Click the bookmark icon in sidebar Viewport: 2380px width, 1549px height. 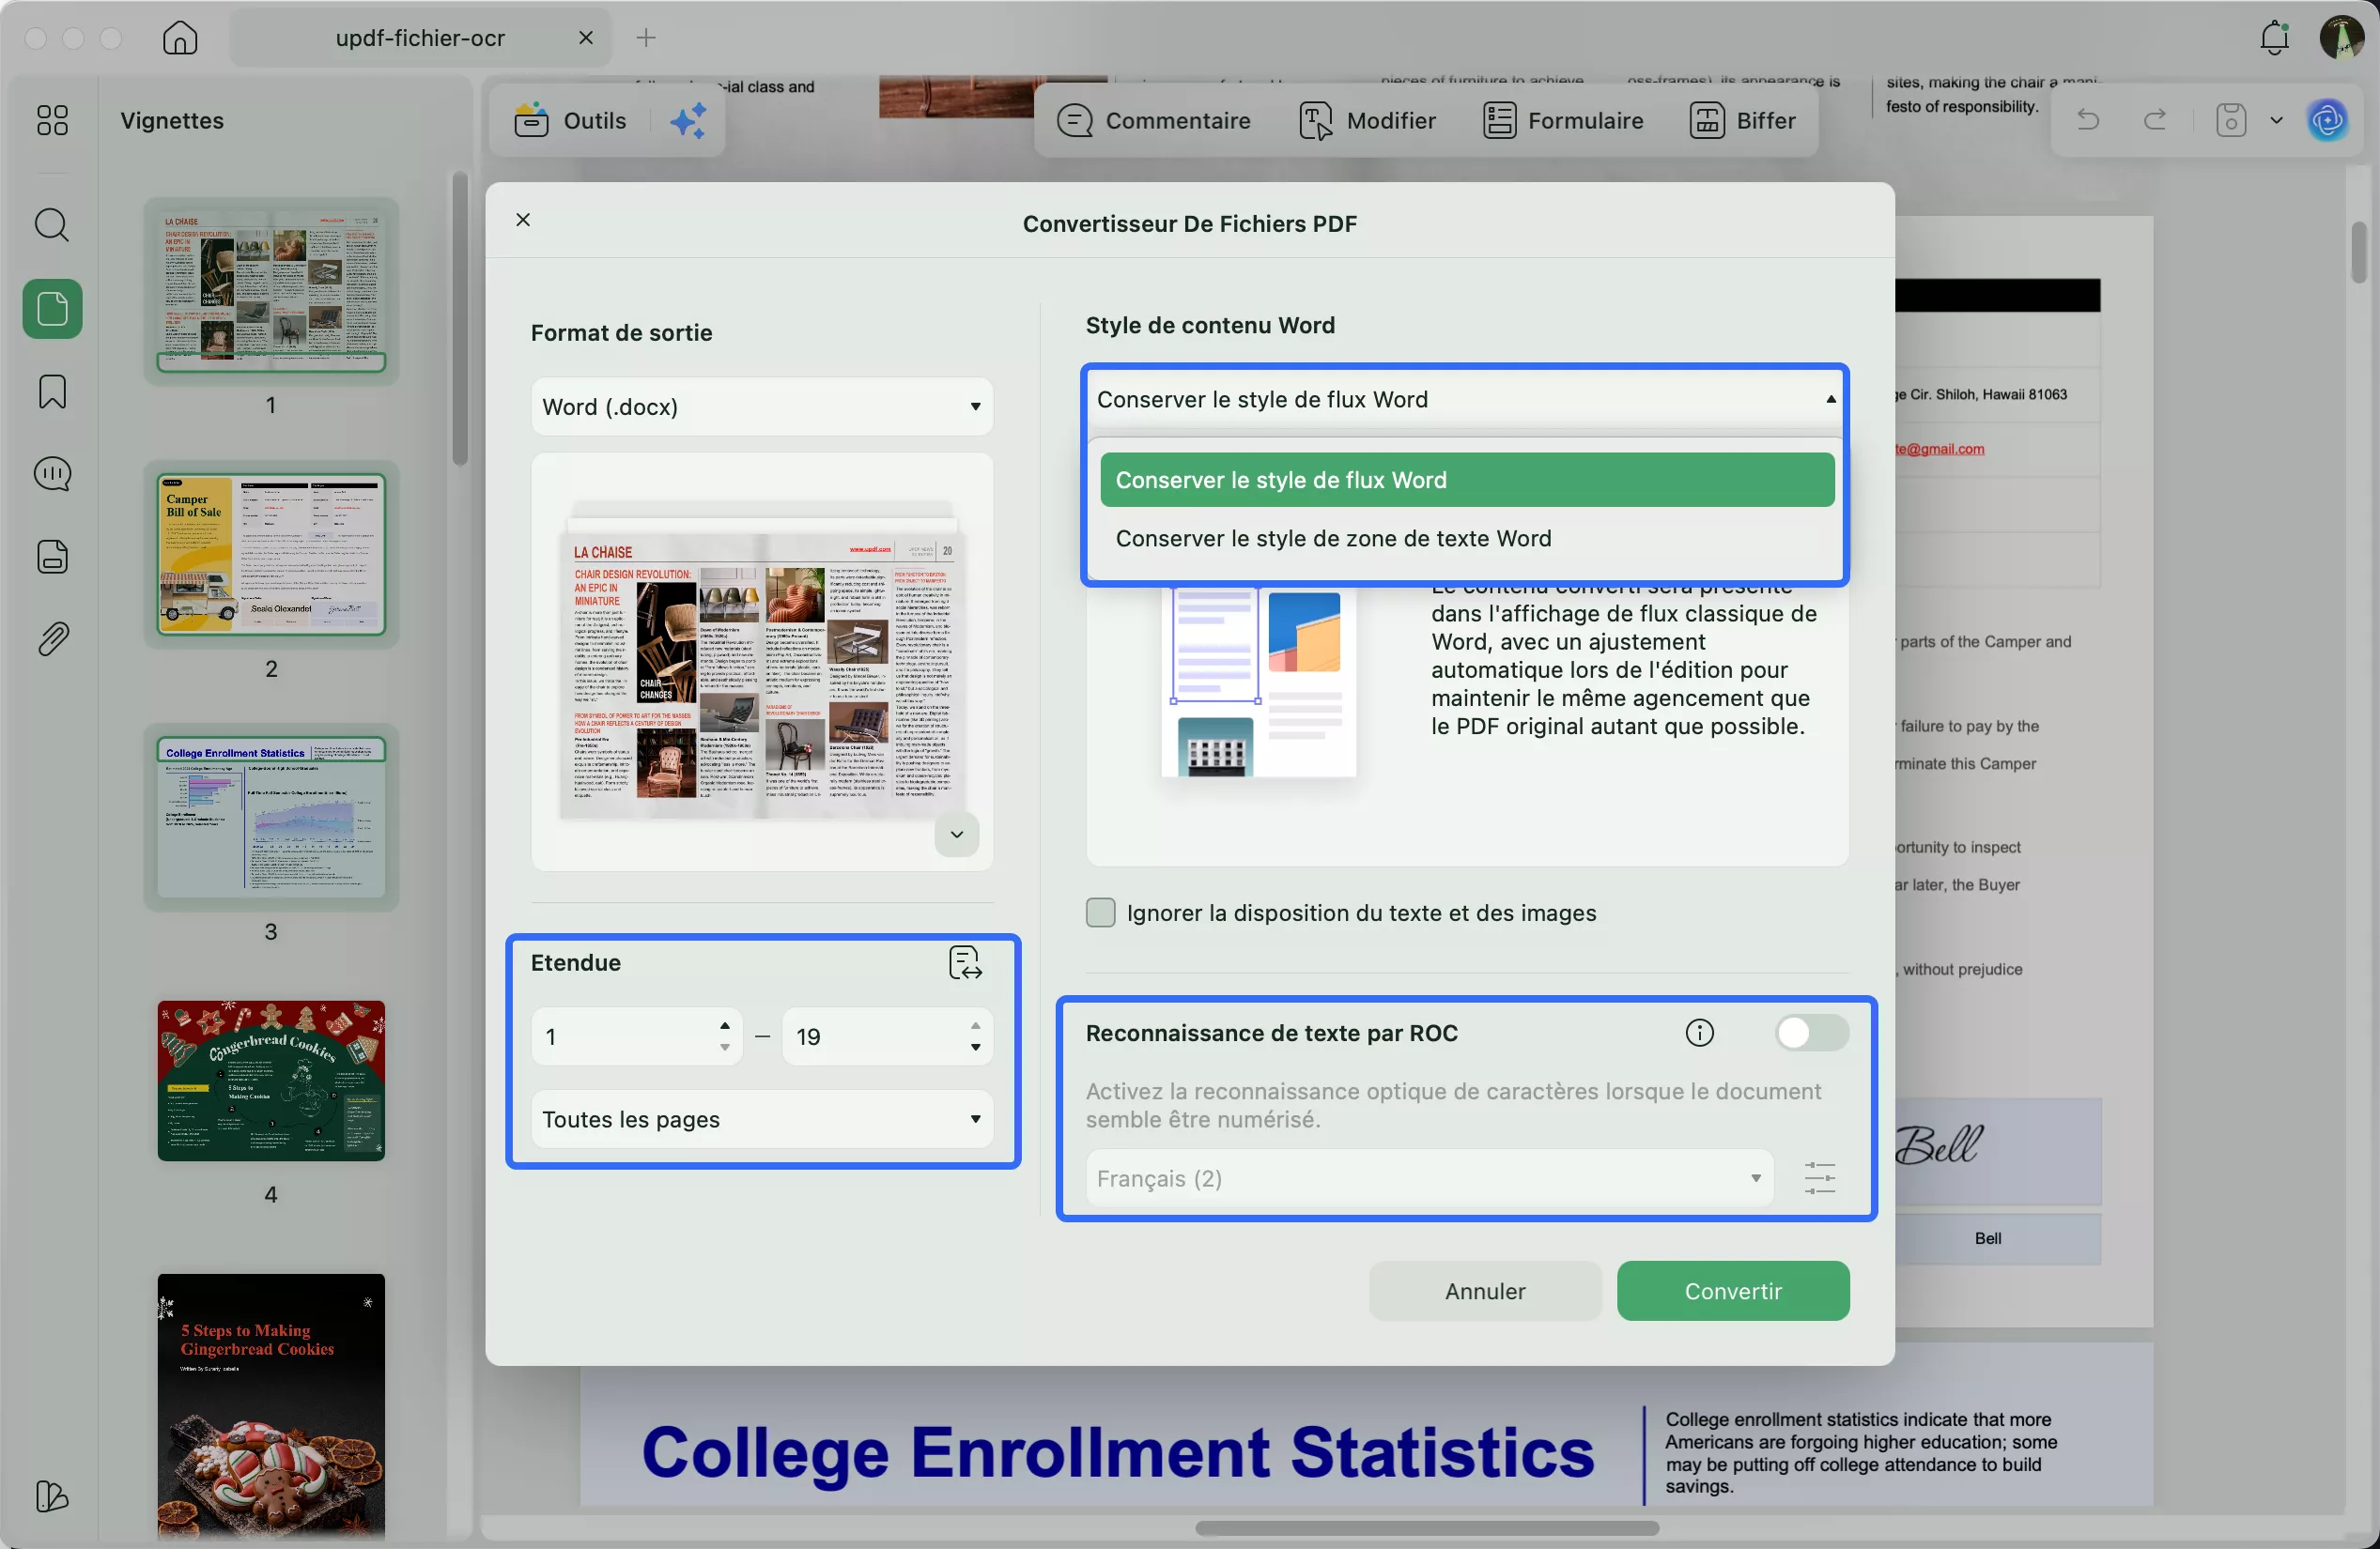(52, 391)
